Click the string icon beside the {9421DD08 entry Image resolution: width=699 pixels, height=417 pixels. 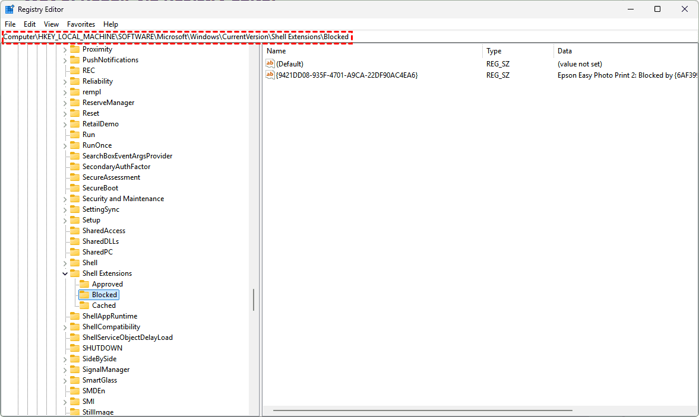click(x=270, y=75)
